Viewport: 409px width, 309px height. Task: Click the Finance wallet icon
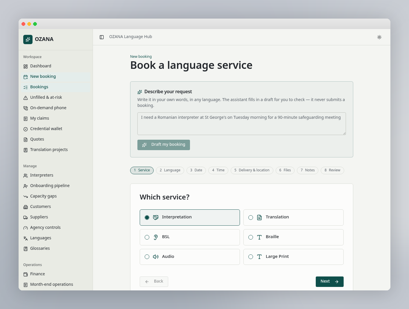26,274
